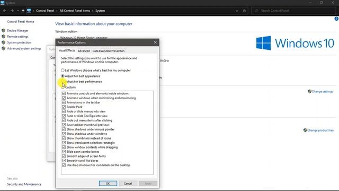
Task: Click OK in Performance Options
Action: point(108,184)
